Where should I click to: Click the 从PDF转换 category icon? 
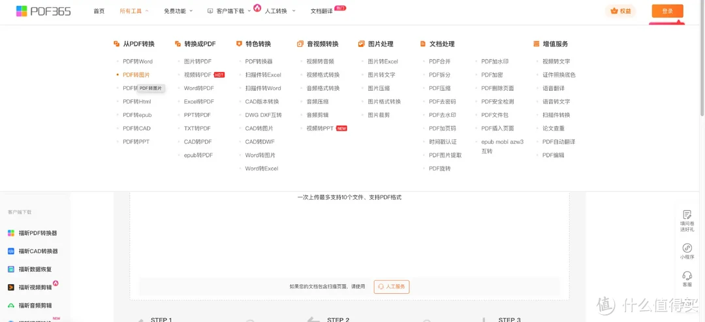tap(116, 44)
